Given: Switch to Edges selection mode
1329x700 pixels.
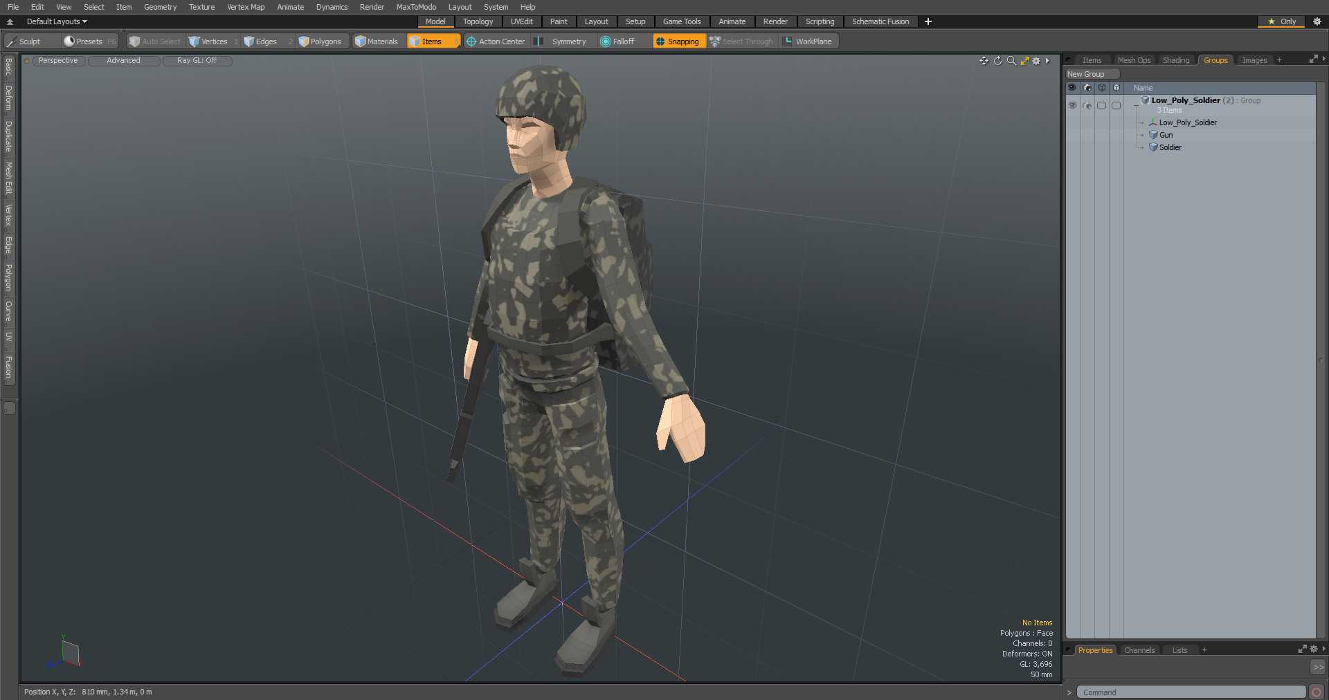Looking at the screenshot, I should 266,42.
